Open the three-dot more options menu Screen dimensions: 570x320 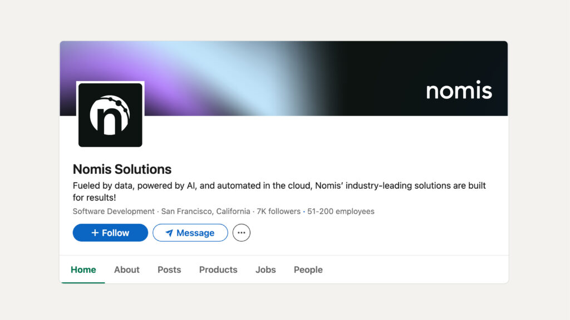pyautogui.click(x=242, y=233)
